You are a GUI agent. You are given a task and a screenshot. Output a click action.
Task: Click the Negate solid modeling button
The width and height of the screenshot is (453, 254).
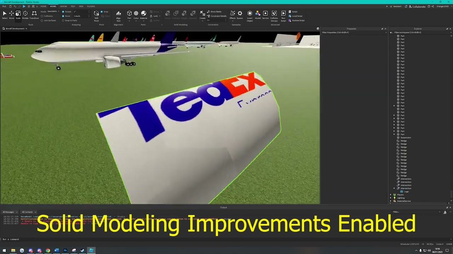click(184, 15)
